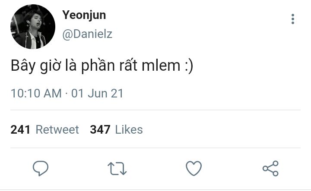
Task: Like the tweet with the heart icon
Action: (194, 169)
